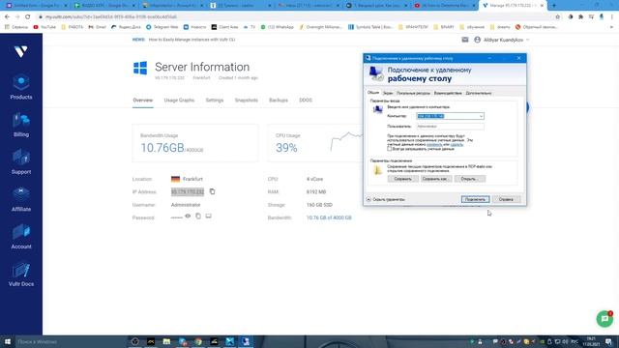Switch to the DDOS tab
Viewport: 619px width, 348px height.
[306, 101]
